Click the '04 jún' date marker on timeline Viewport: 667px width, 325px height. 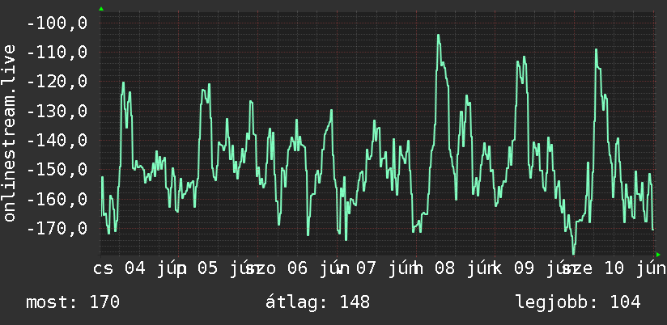(151, 269)
